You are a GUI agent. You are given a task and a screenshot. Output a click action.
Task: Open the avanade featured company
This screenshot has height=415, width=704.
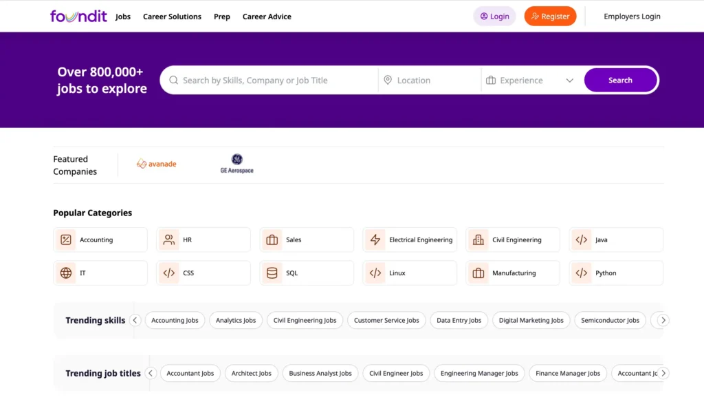point(156,164)
